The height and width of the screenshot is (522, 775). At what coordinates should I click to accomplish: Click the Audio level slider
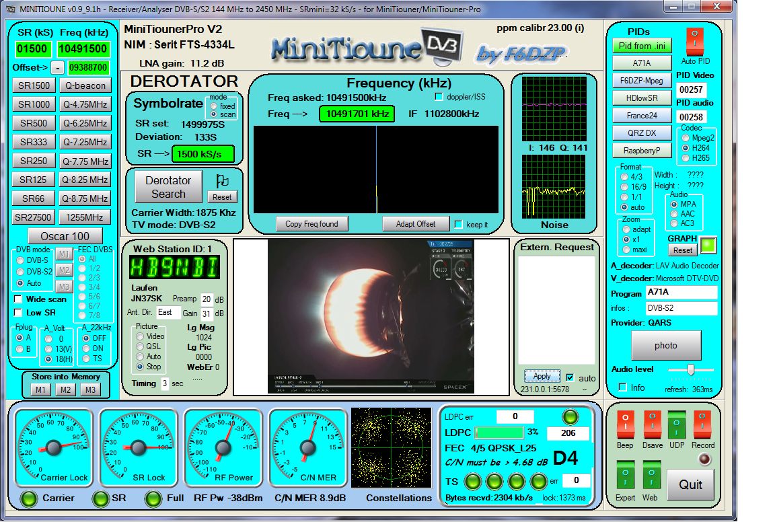click(x=690, y=369)
